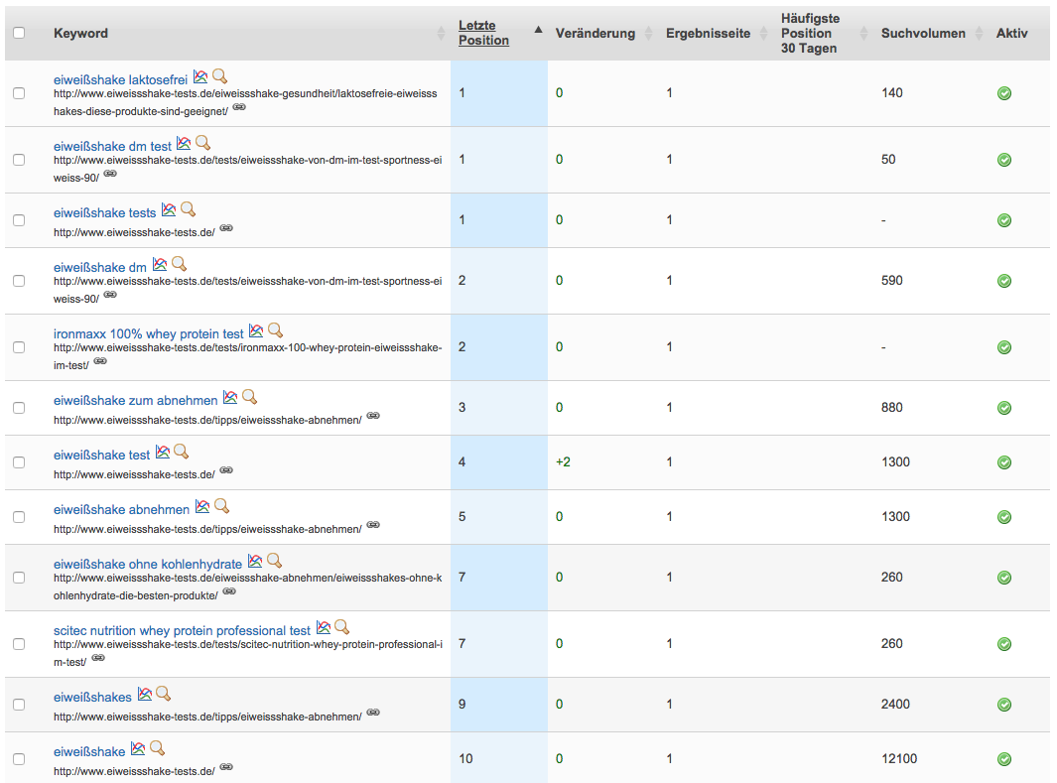
Task: Tick checkbox for the last eiweißshake row
Action: (19, 759)
